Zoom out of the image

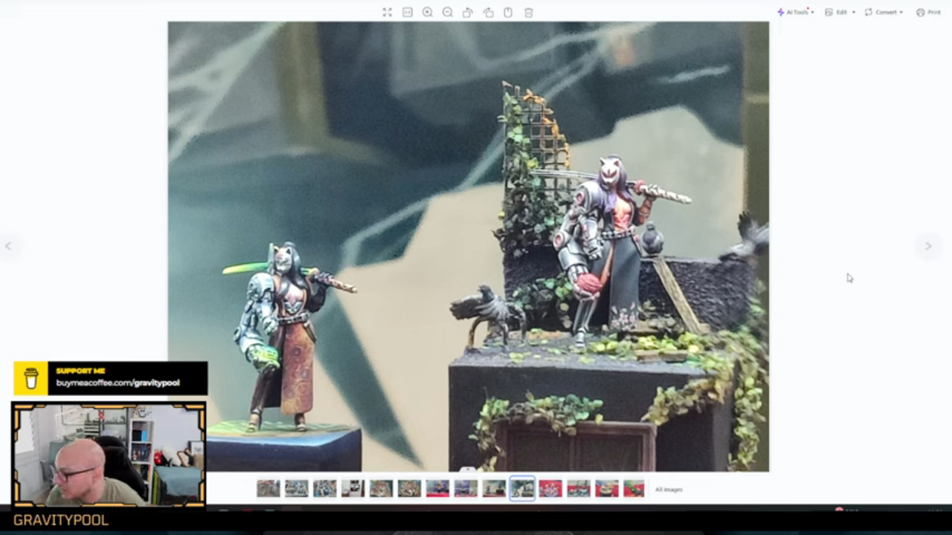[x=448, y=13]
